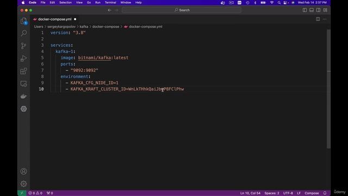The height and width of the screenshot is (196, 348).
Task: Change encoding via UTF-8 status item
Action: tap(288, 193)
